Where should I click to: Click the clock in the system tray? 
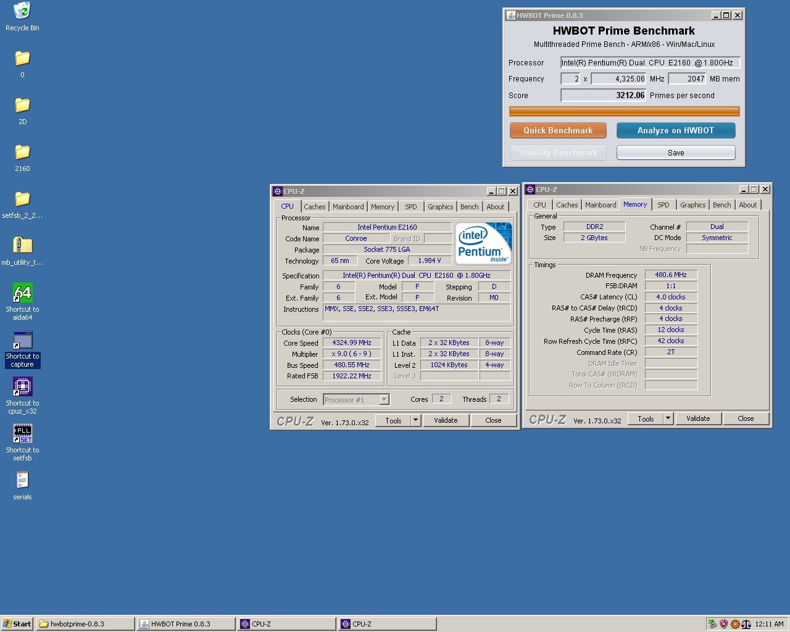pyautogui.click(x=769, y=624)
